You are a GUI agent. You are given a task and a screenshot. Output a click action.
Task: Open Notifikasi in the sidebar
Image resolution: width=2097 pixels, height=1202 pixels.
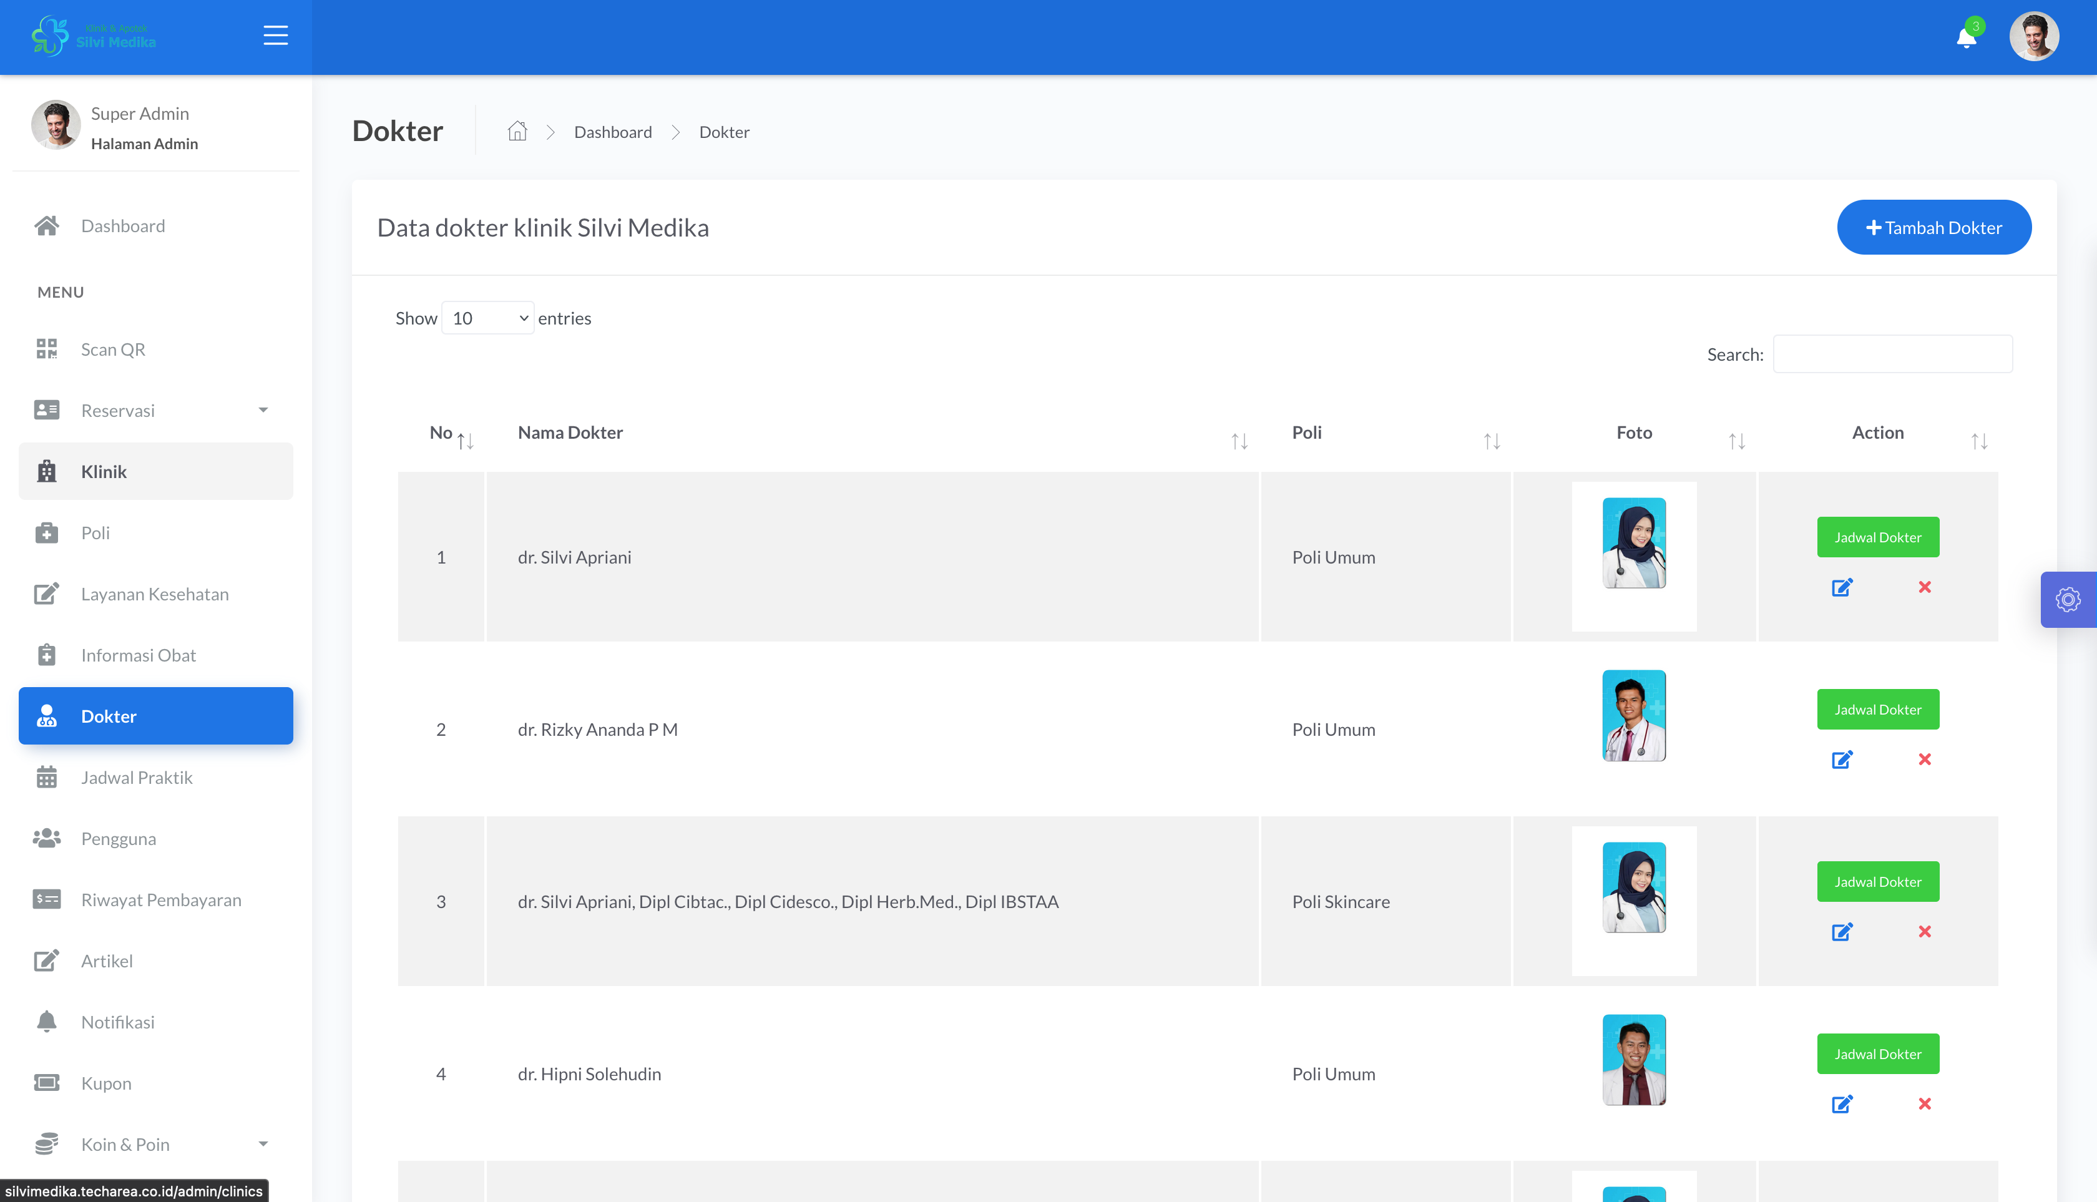pyautogui.click(x=155, y=1022)
